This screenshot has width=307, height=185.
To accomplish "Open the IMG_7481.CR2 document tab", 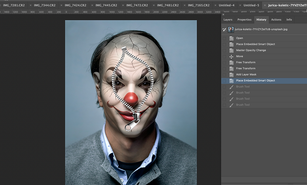I will tap(168, 5).
